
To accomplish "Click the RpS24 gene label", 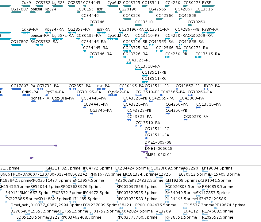I will [x=51, y=9].
